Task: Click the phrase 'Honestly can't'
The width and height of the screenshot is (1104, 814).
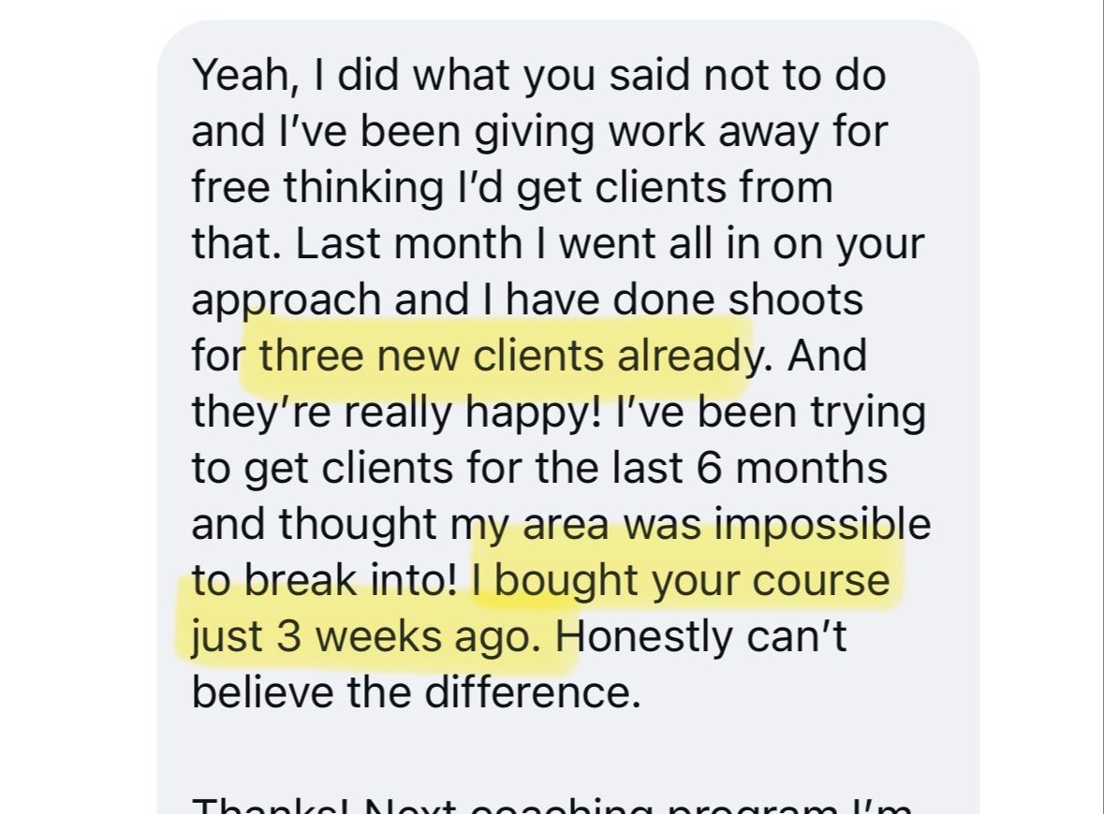Action: coord(701,637)
